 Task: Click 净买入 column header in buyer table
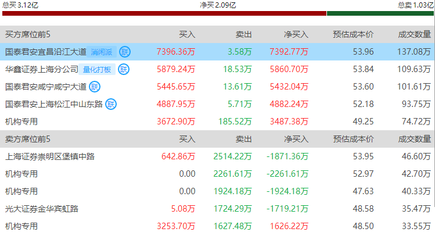point(296,34)
